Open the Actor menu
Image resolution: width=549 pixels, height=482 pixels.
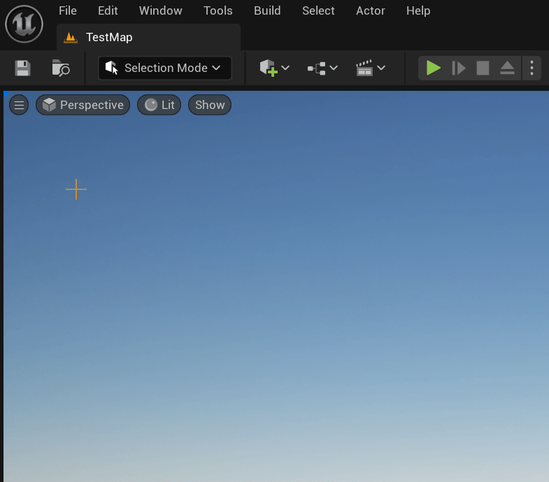click(x=371, y=11)
